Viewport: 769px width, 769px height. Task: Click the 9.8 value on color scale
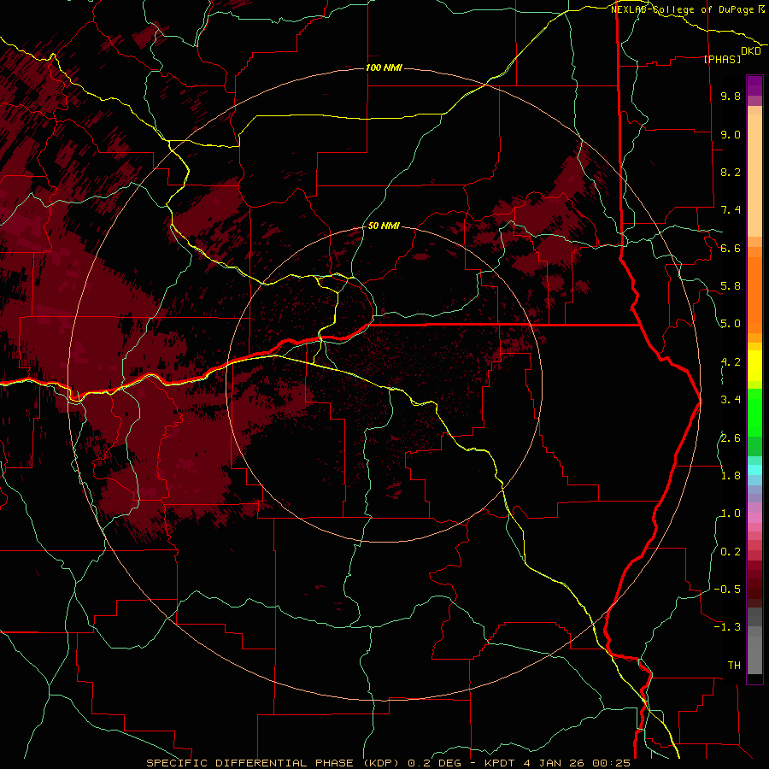tap(731, 96)
